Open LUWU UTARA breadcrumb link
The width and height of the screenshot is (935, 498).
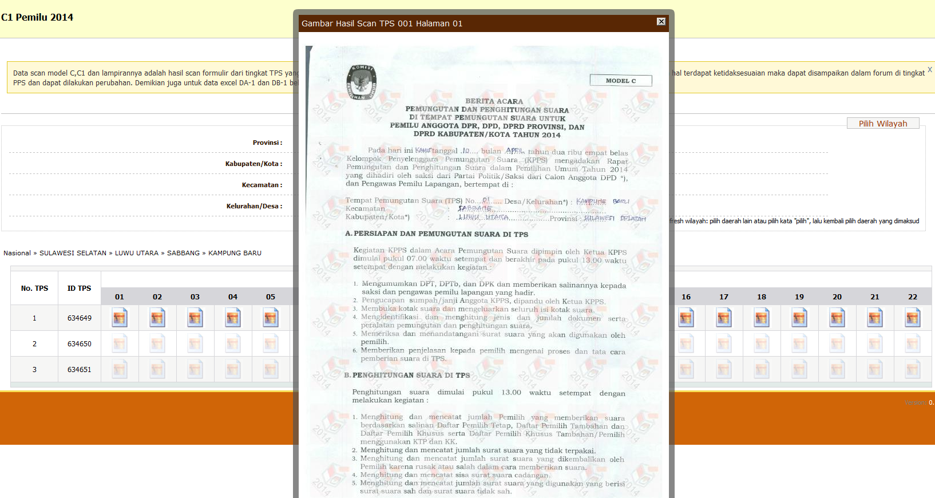[x=136, y=253]
